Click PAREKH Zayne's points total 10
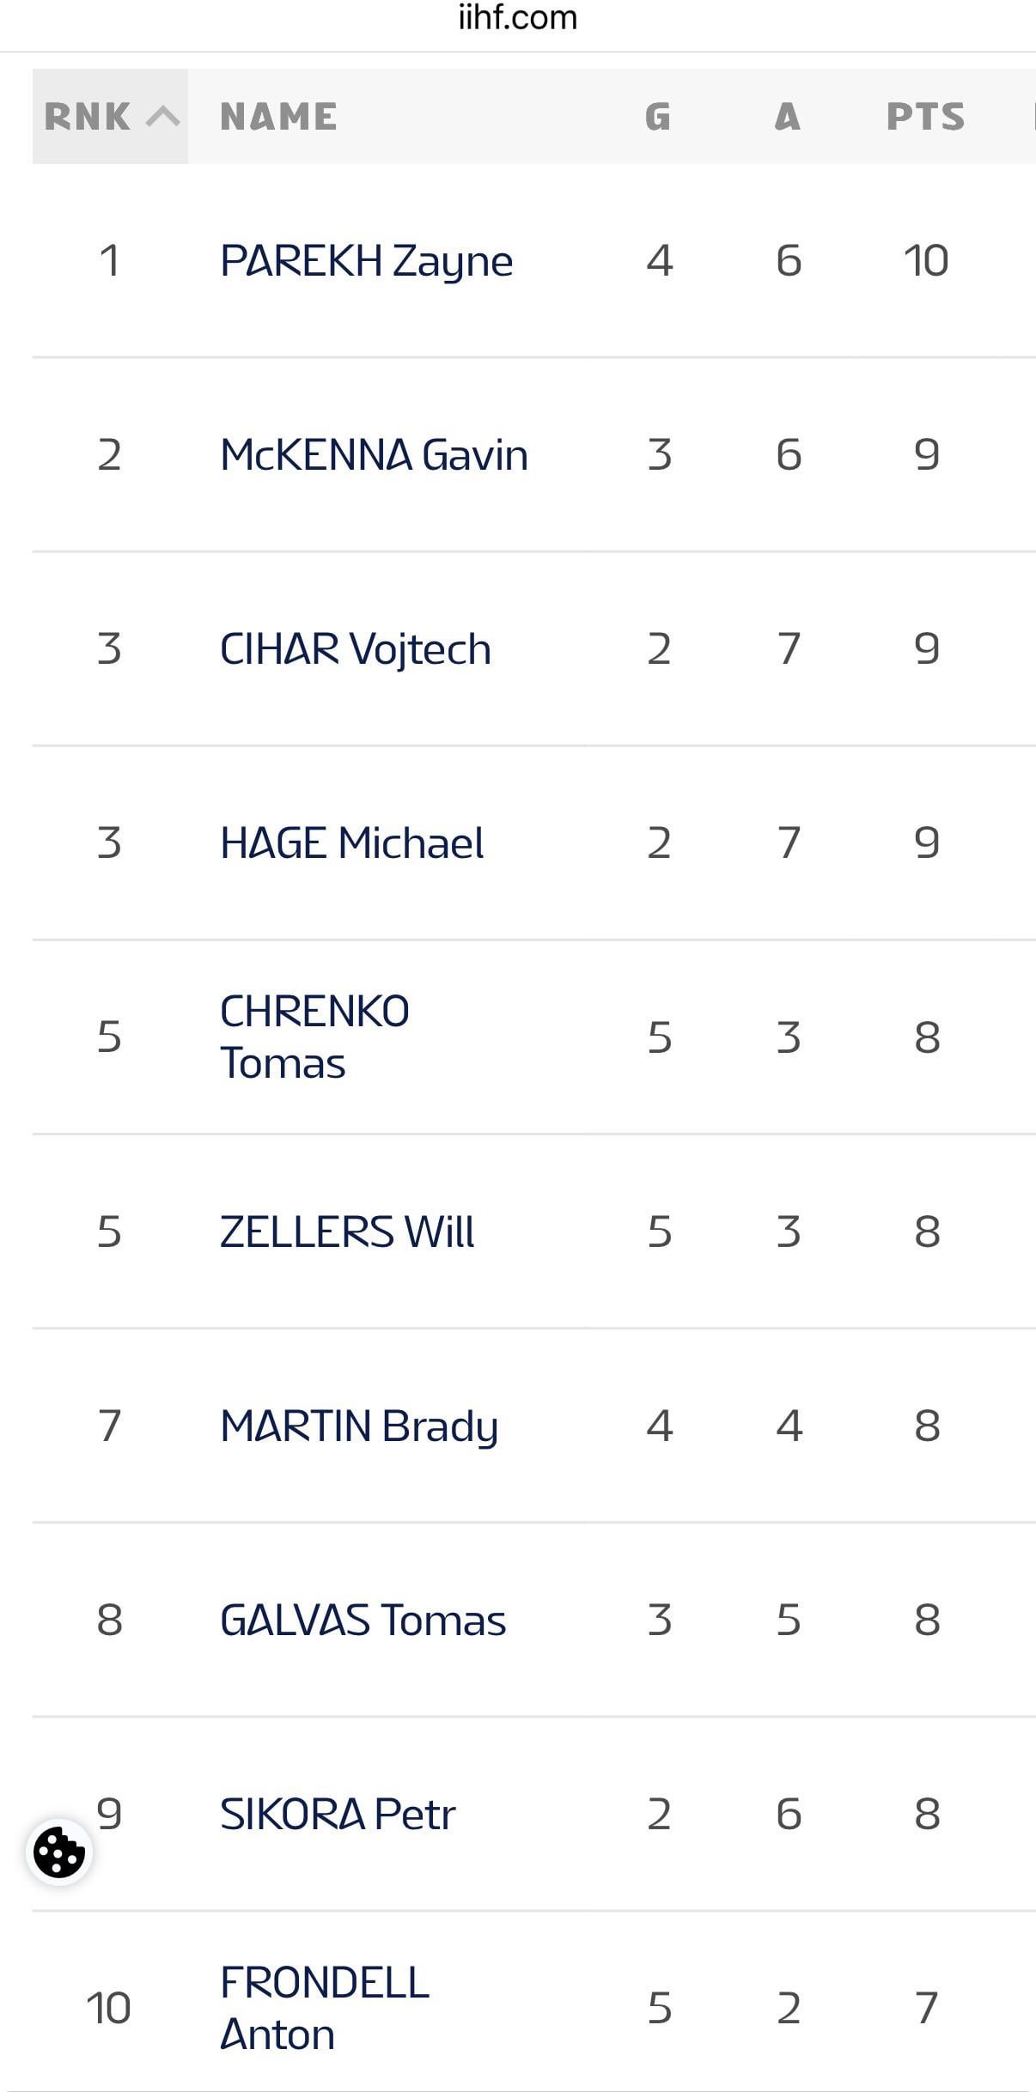 click(926, 260)
